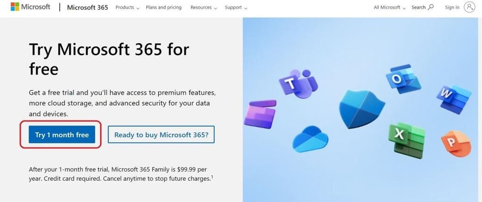Screen dimensions: 482x202
Task: Click the Sign in link
Action: pyautogui.click(x=452, y=8)
